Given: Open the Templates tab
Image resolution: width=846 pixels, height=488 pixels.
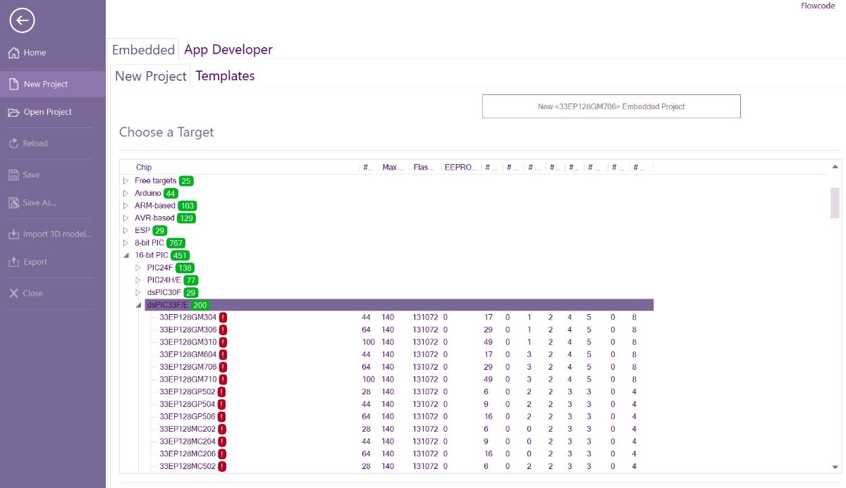Looking at the screenshot, I should pos(225,75).
